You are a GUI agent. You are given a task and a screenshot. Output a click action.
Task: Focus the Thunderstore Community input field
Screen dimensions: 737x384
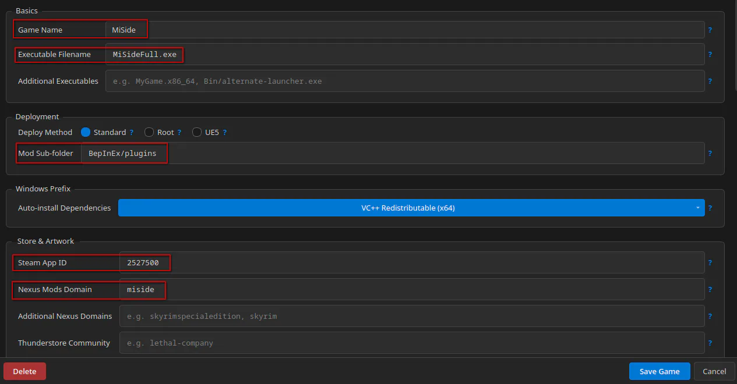pos(412,343)
